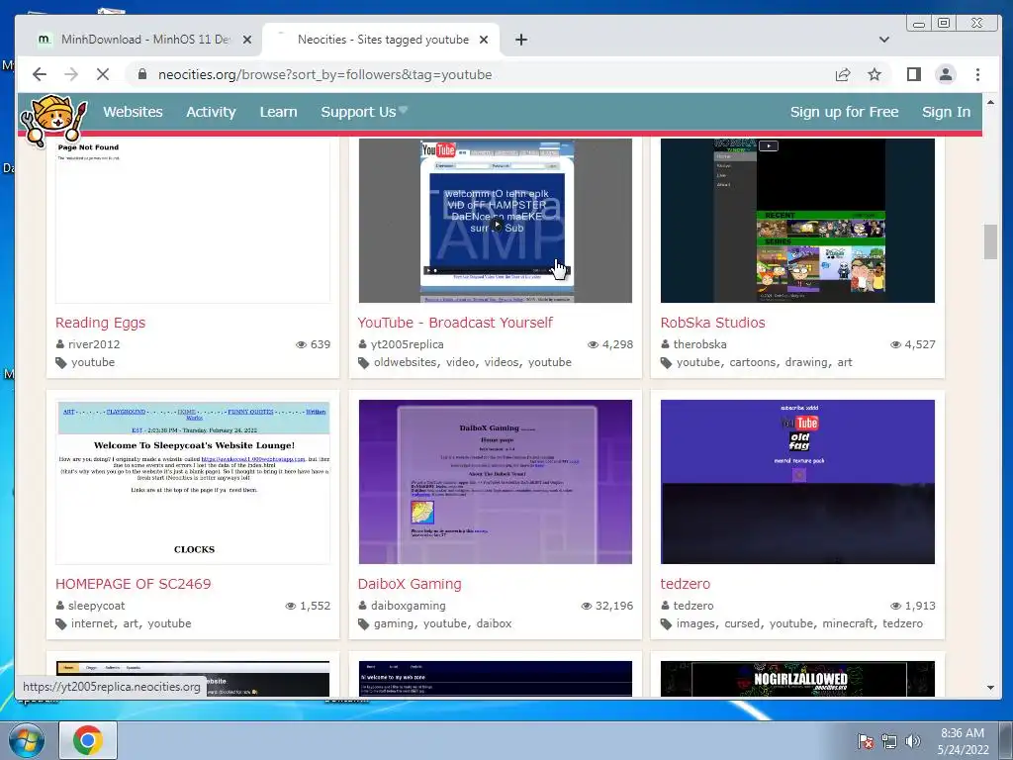
Task: Click the scrollbar up arrow
Action: click(990, 103)
